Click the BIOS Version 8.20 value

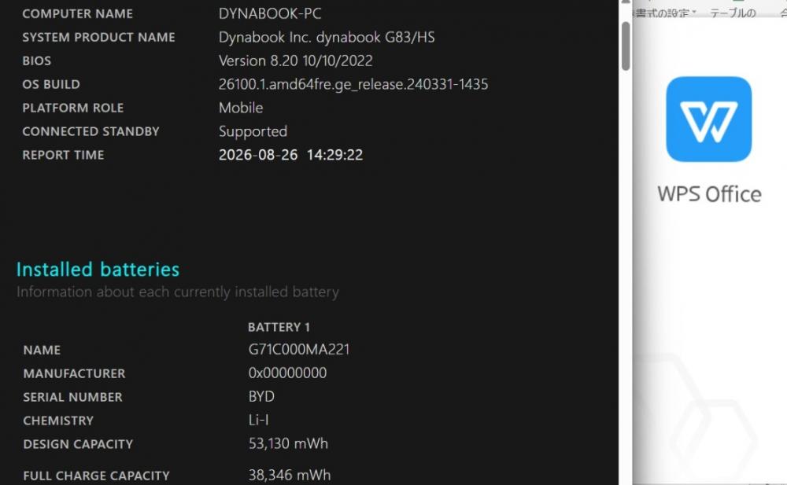(x=296, y=61)
